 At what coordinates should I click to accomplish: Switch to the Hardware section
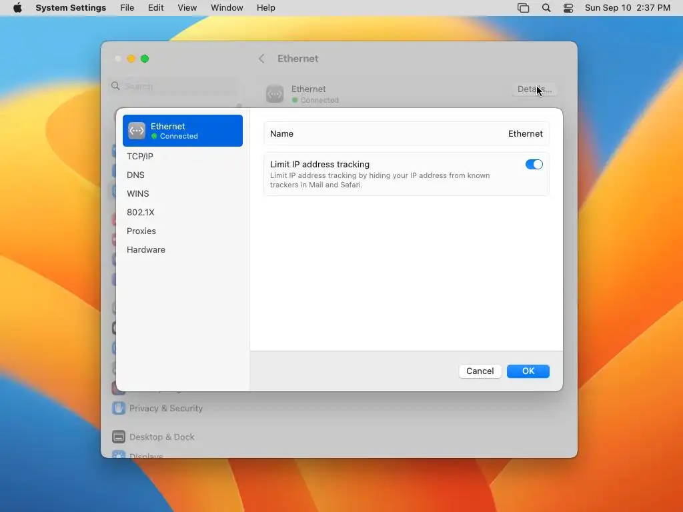coord(146,250)
